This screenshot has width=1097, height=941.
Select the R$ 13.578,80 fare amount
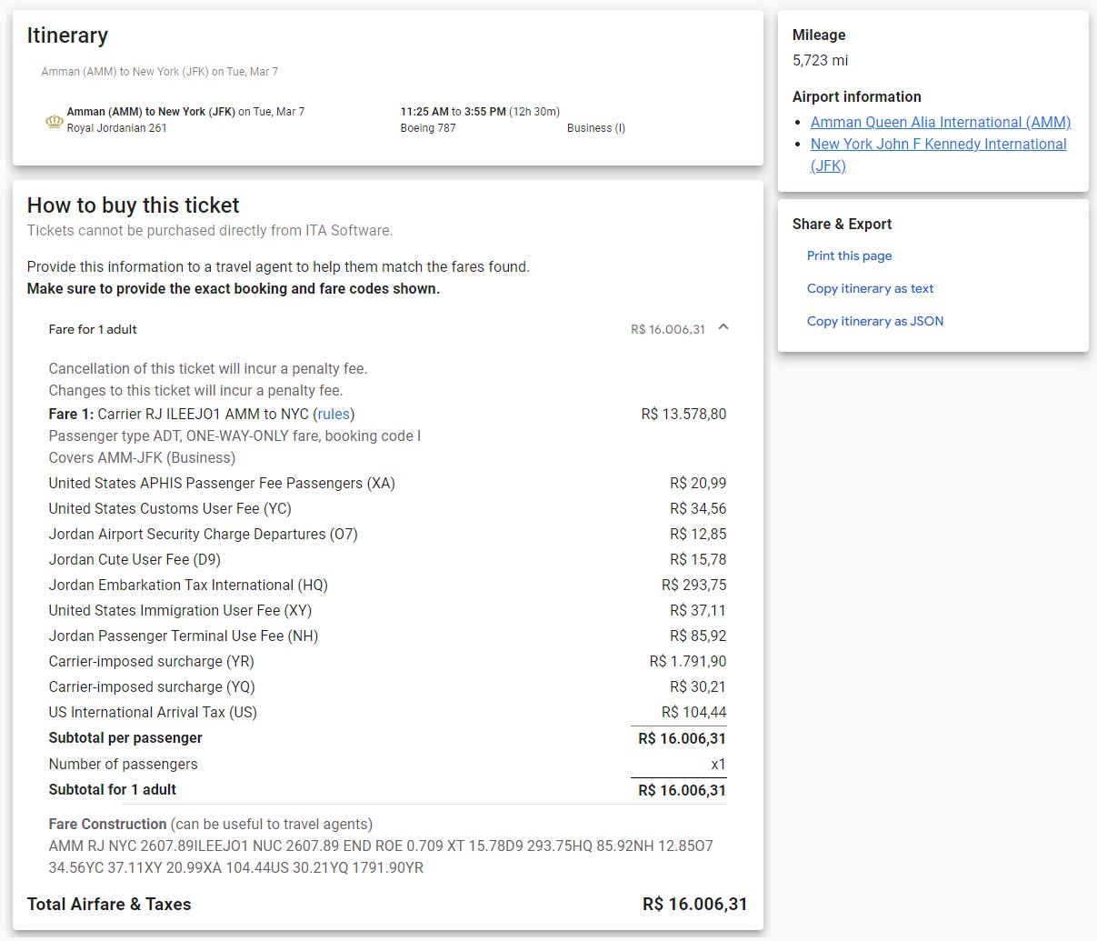tap(683, 414)
